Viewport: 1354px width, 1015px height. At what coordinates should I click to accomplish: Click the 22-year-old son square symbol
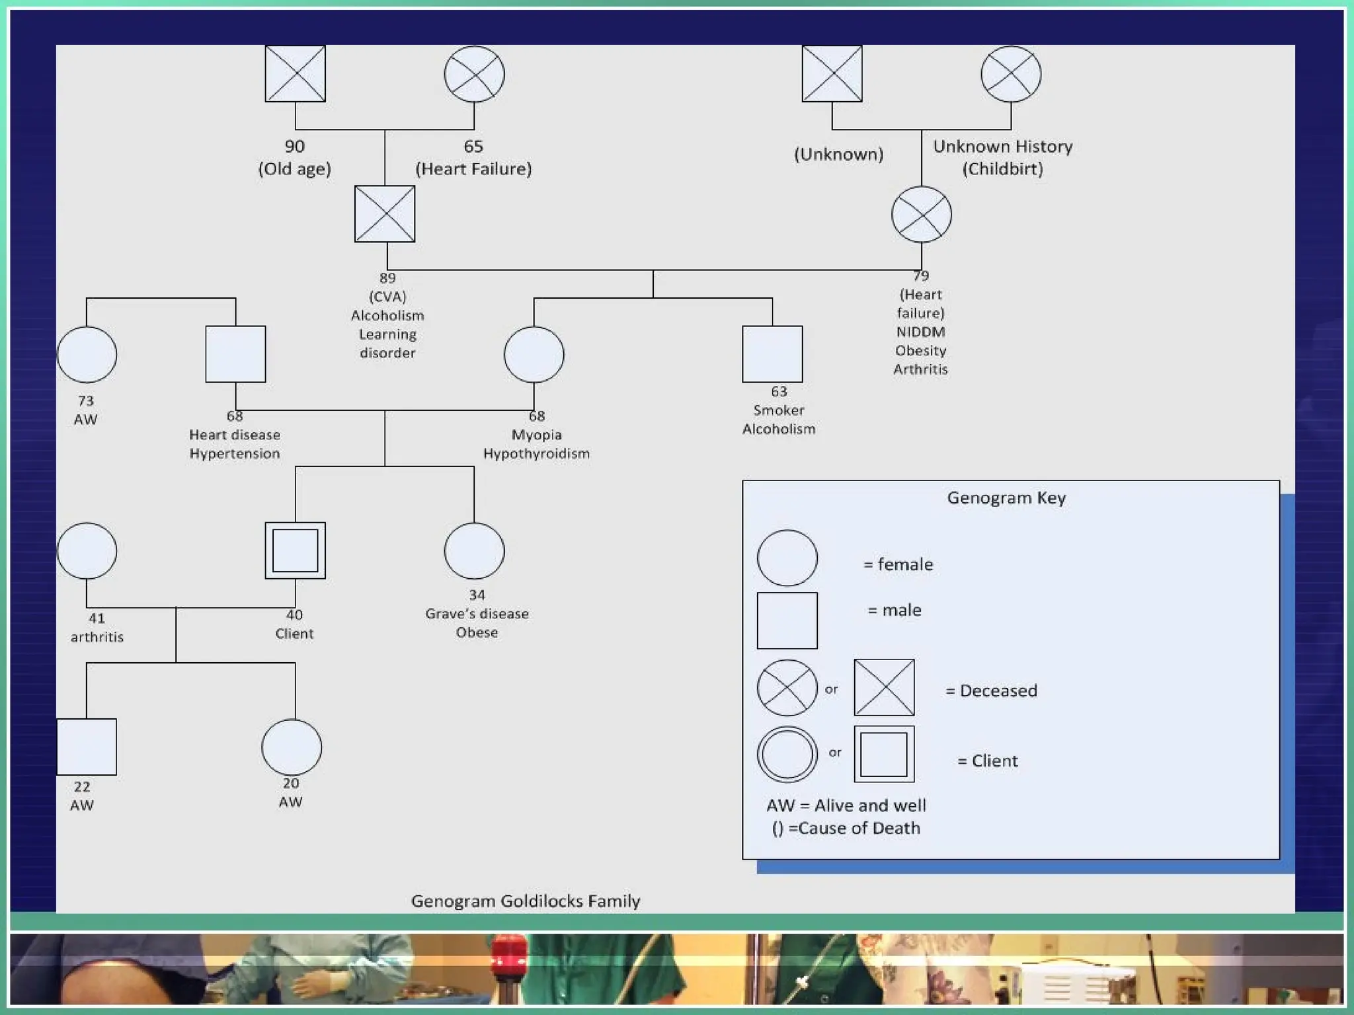point(87,747)
